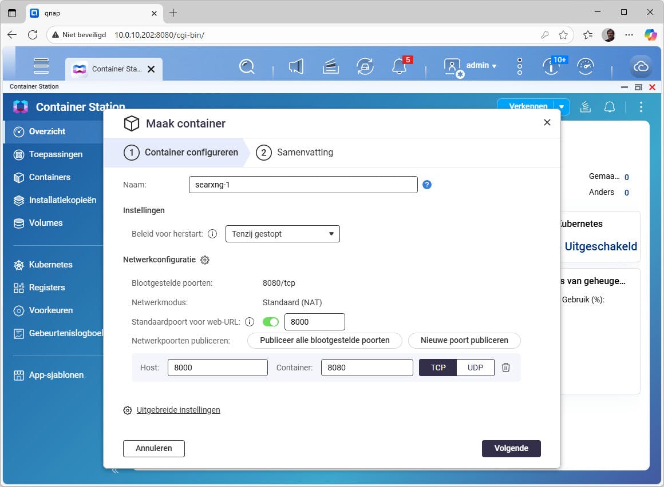The width and height of the screenshot is (664, 487).
Task: Click info icon beside Beleid voor herstart
Action: point(212,234)
